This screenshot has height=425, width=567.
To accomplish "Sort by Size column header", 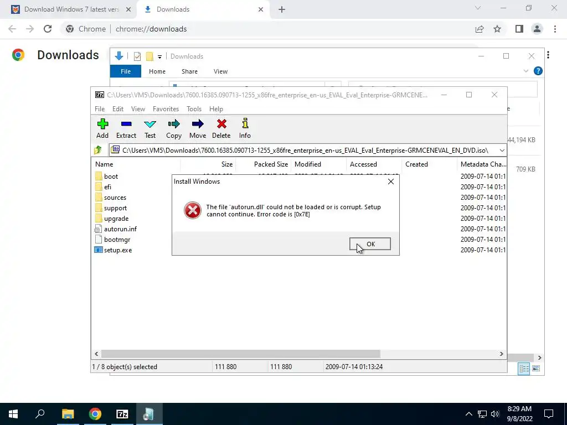I will click(208, 164).
